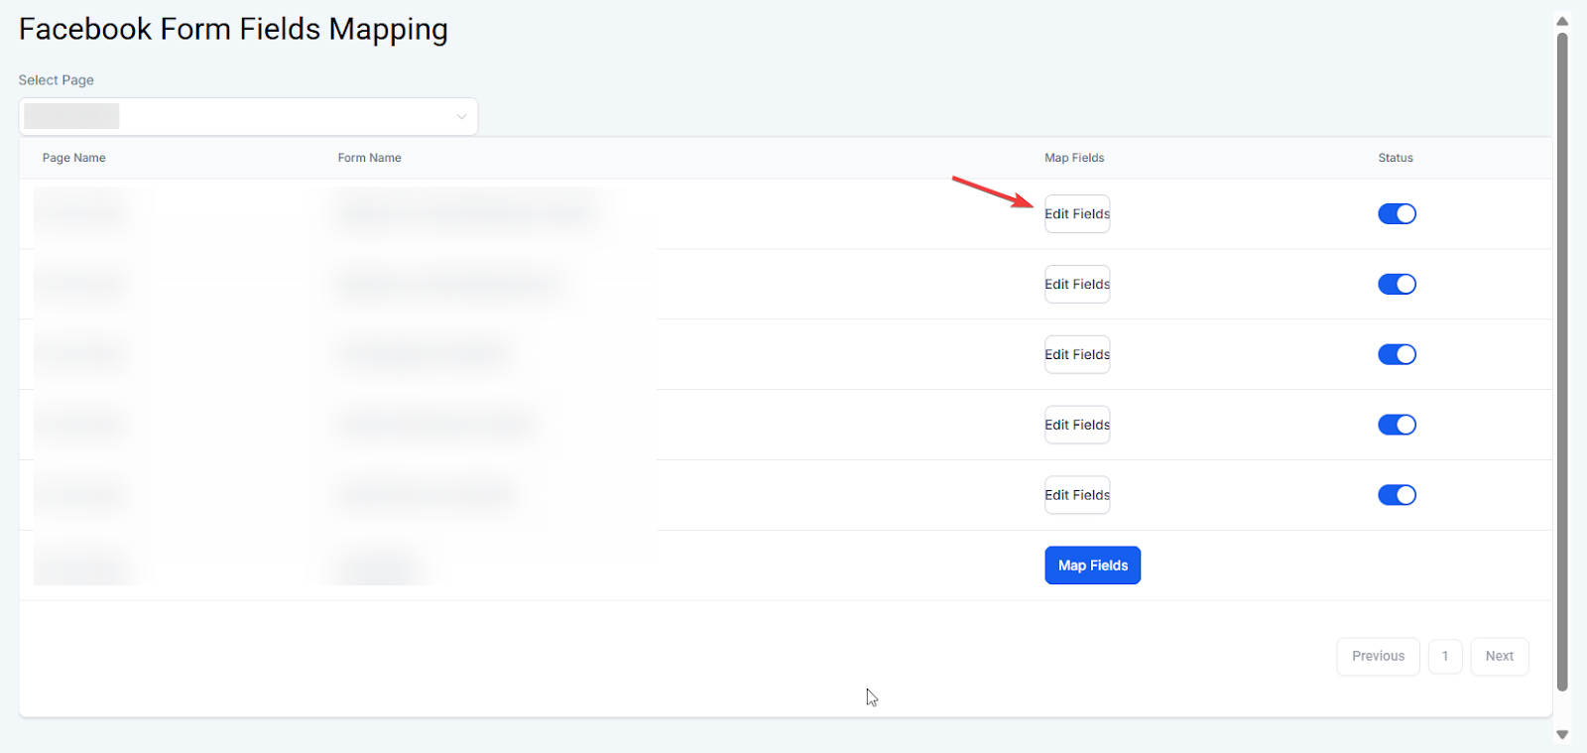The height and width of the screenshot is (753, 1587).
Task: Click the blue Map Fields button
Action: (x=1092, y=565)
